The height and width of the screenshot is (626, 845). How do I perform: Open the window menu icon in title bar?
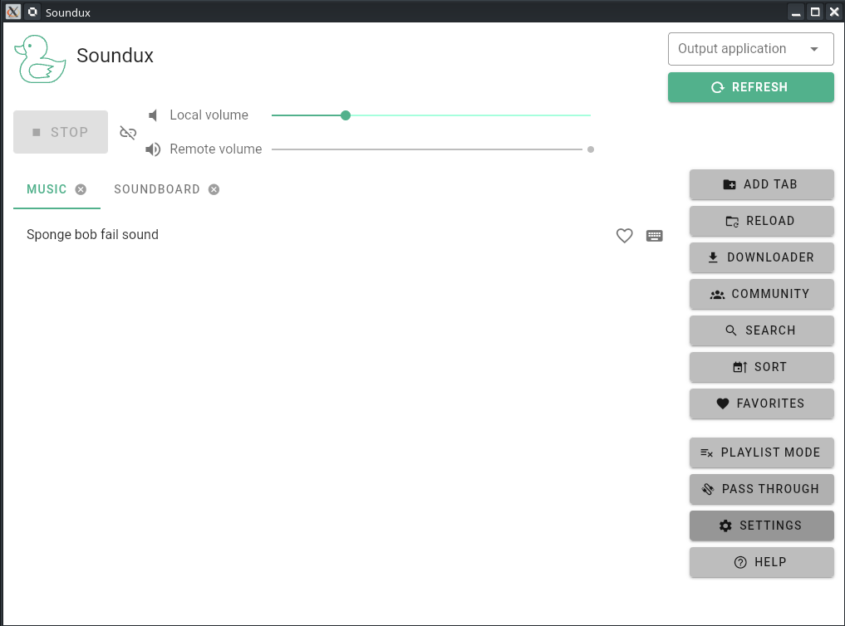[13, 12]
